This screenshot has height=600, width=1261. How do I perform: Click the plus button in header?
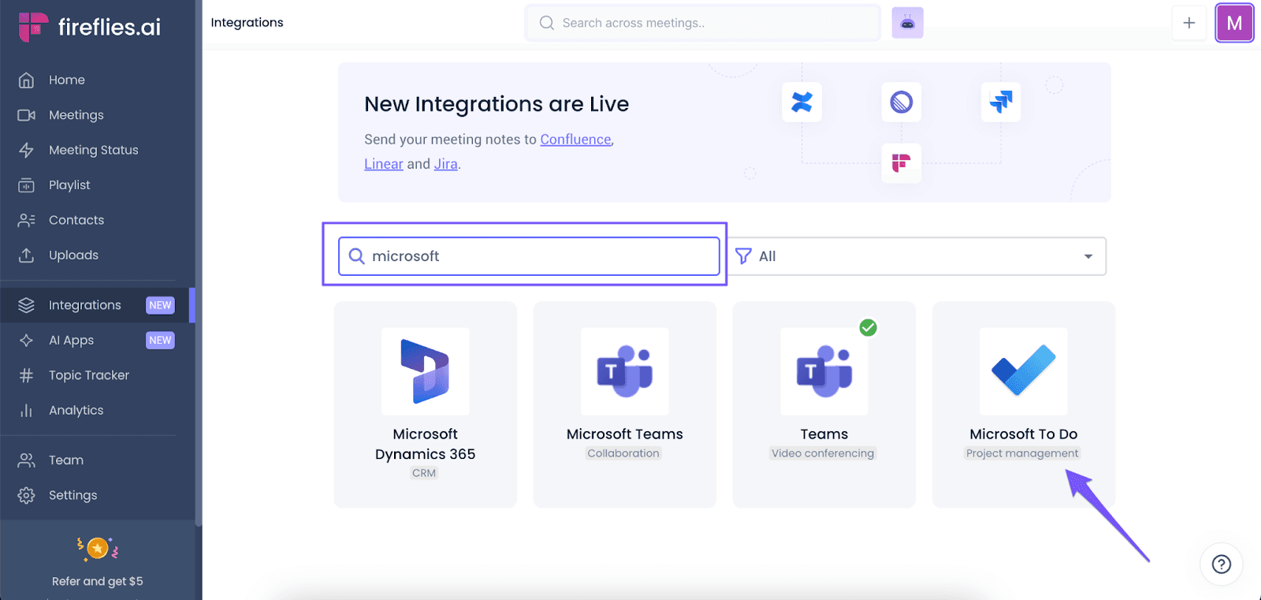pos(1188,23)
